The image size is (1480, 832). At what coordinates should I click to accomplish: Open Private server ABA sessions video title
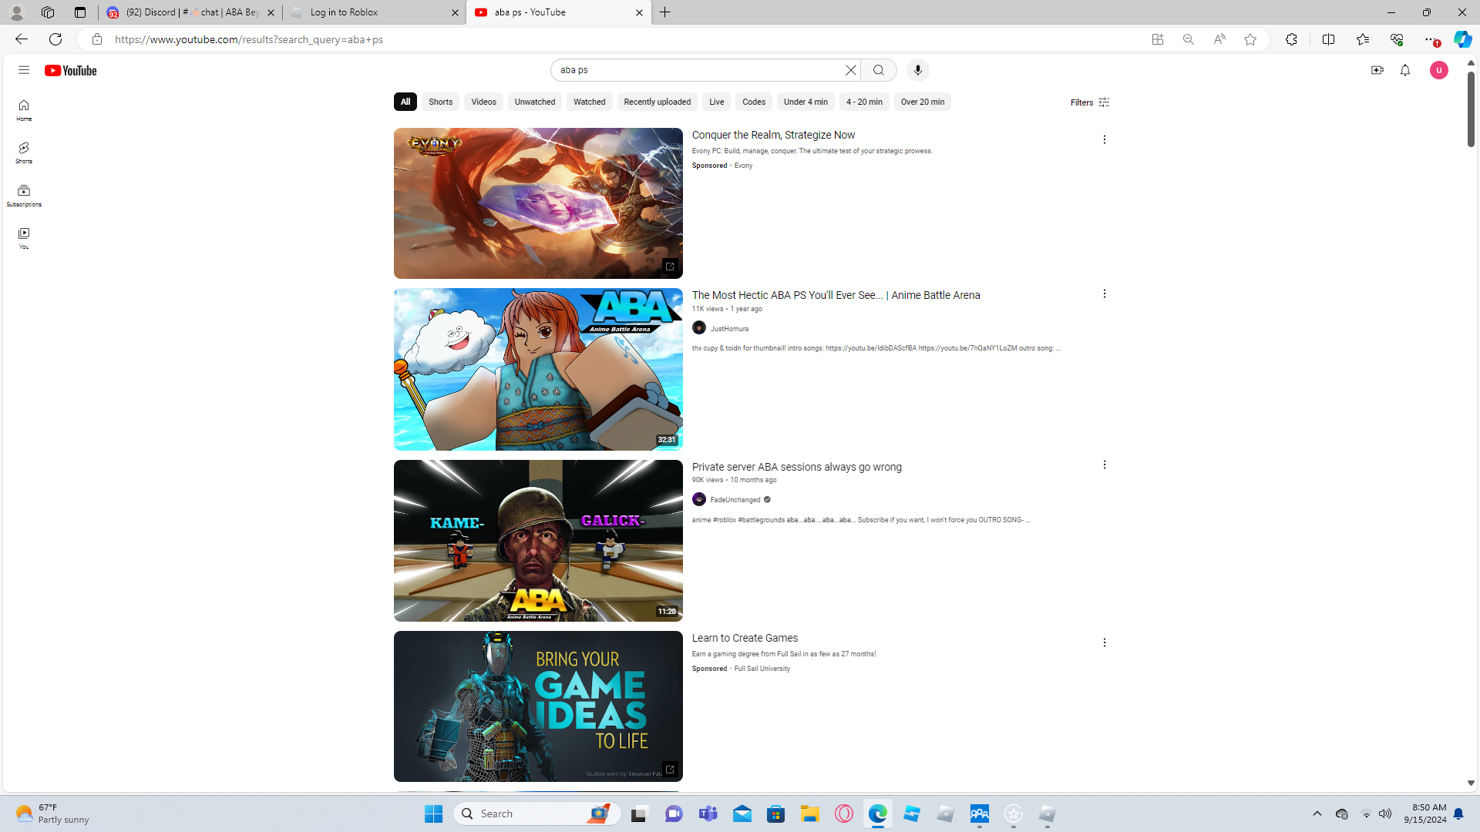coord(797,467)
